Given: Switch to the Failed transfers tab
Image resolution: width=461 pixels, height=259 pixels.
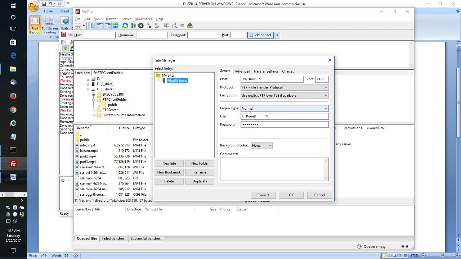Looking at the screenshot, I should point(113,238).
